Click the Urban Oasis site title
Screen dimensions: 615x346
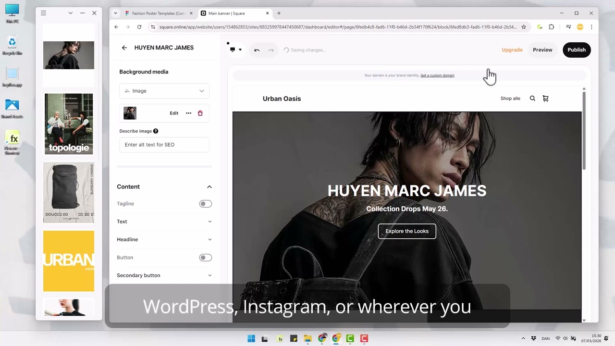coord(282,99)
